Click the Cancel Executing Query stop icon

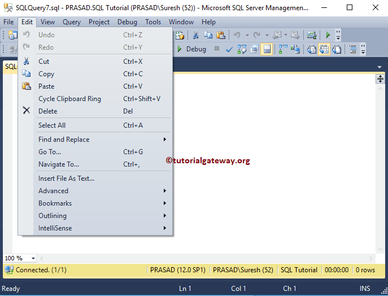217,49
